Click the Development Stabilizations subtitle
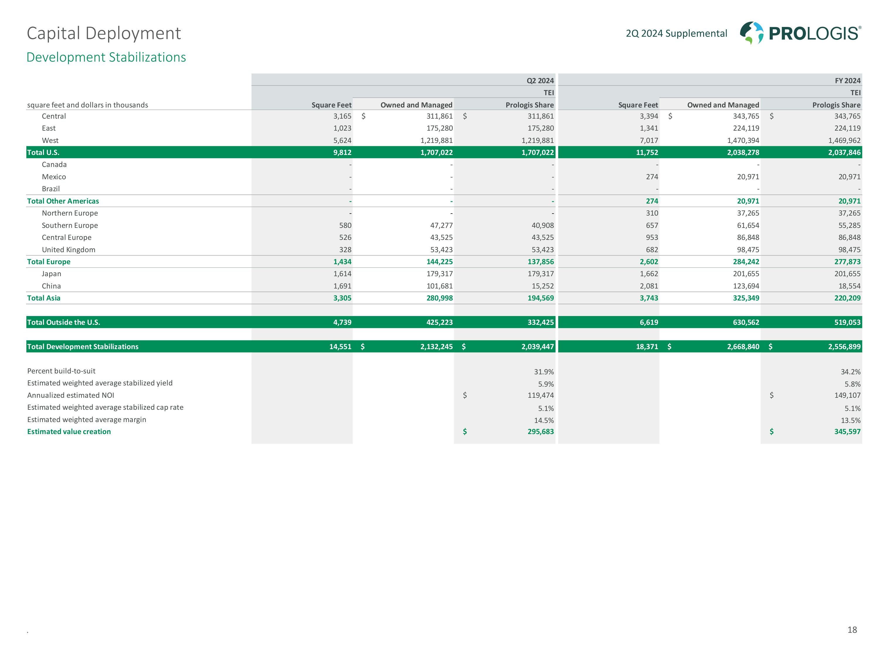Screen dimensions: 879x659 coord(106,57)
